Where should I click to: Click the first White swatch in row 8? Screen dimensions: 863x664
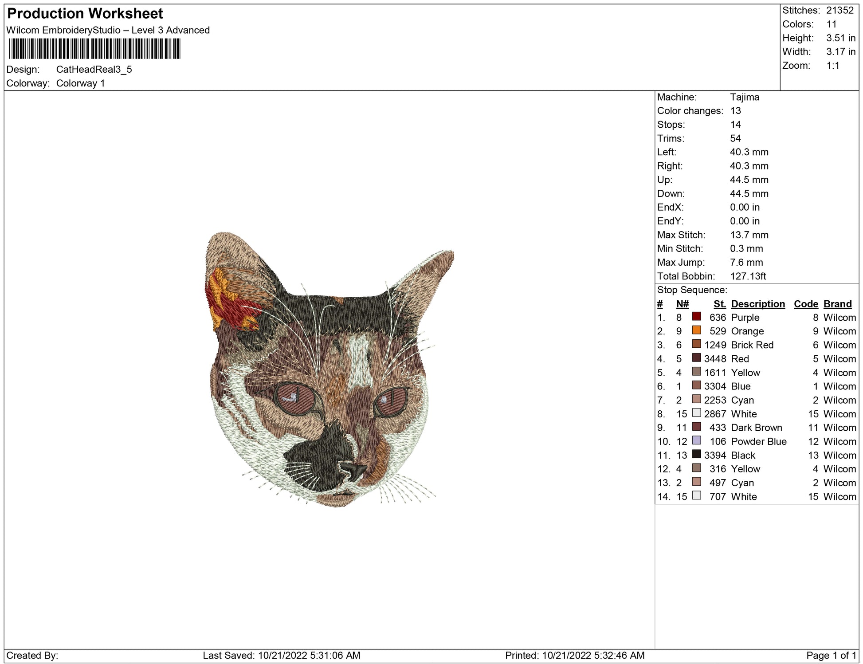click(x=696, y=413)
